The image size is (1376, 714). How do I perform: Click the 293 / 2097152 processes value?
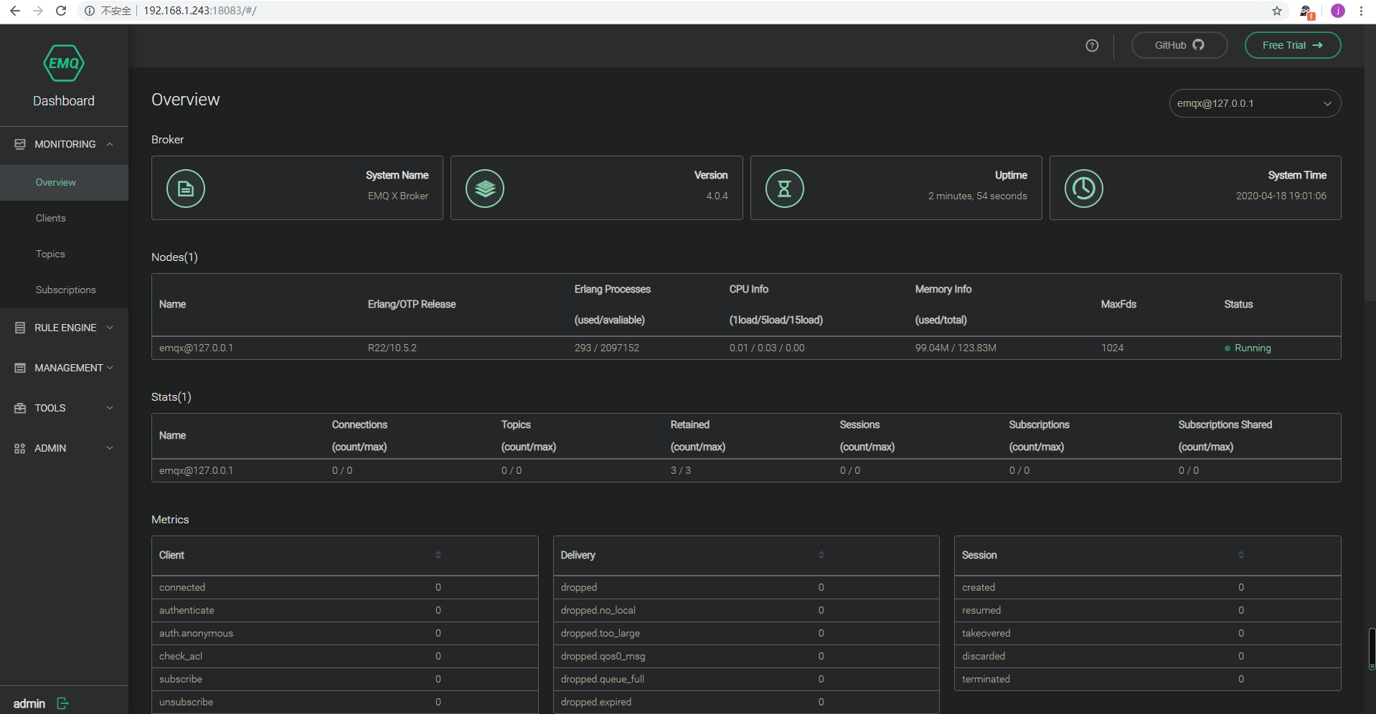(607, 348)
